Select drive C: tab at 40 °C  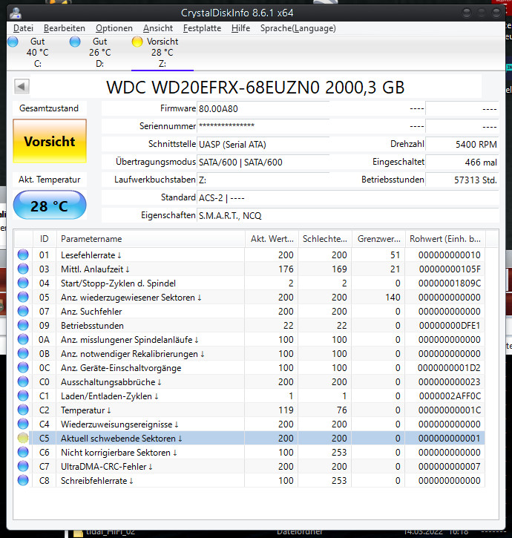37,53
